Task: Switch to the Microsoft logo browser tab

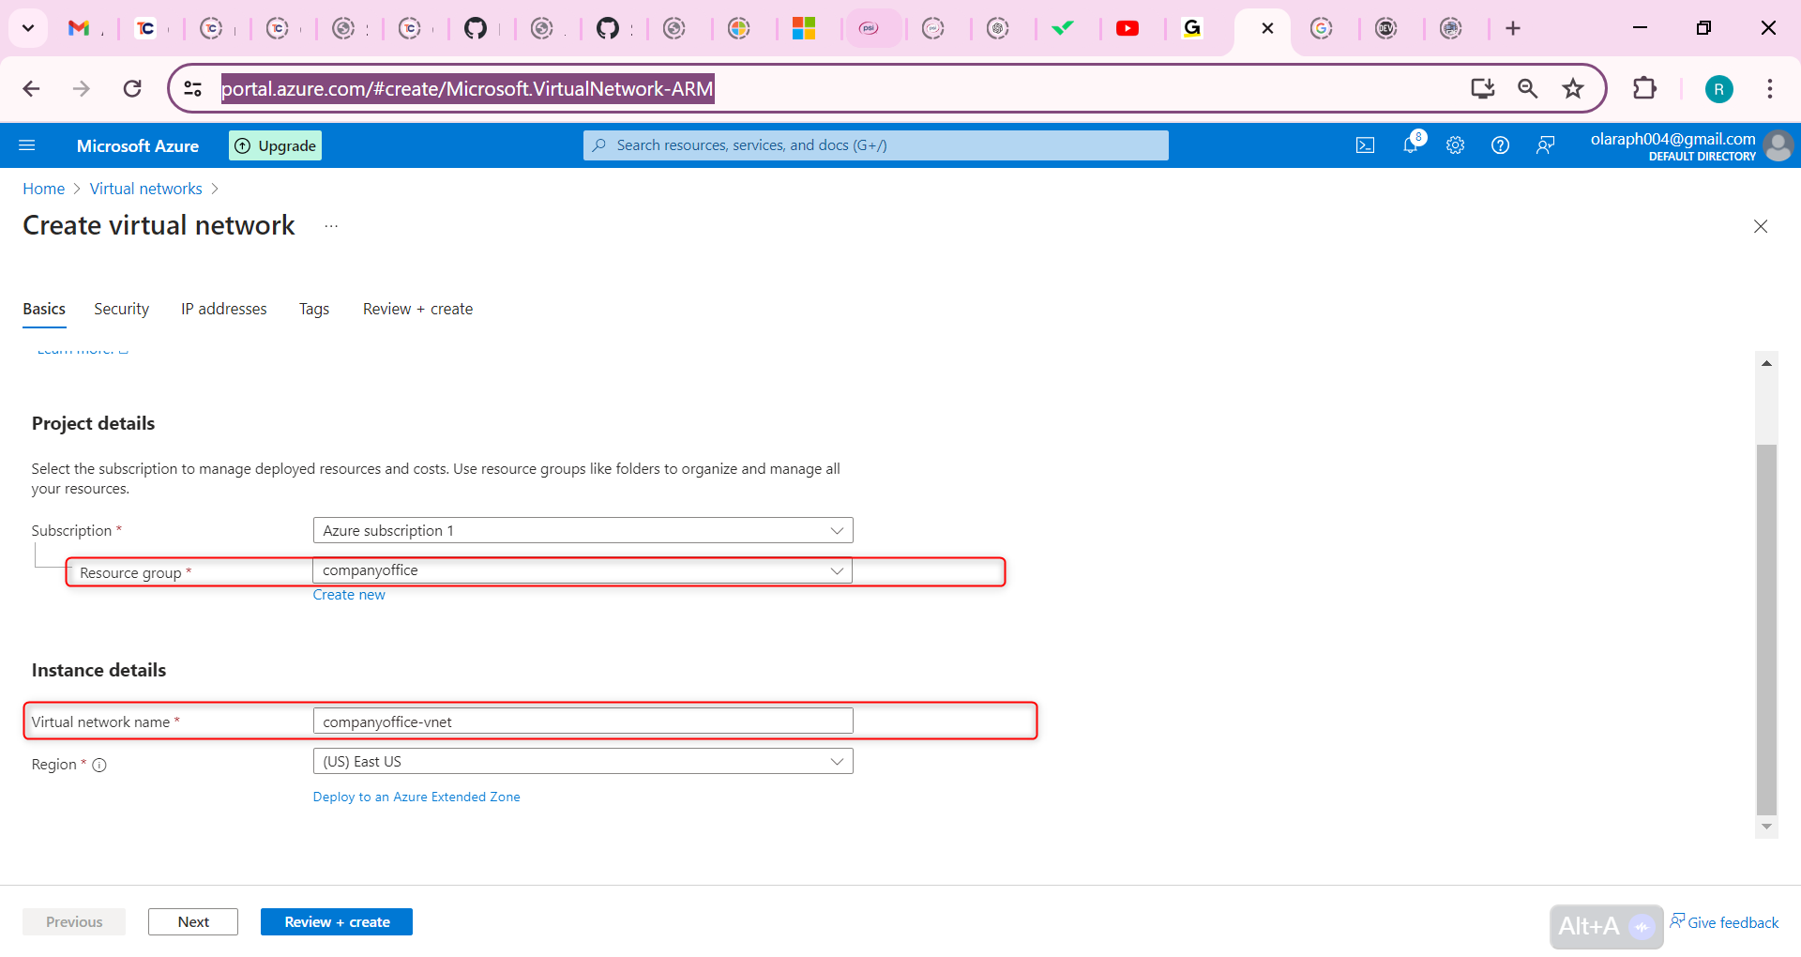Action: click(804, 28)
